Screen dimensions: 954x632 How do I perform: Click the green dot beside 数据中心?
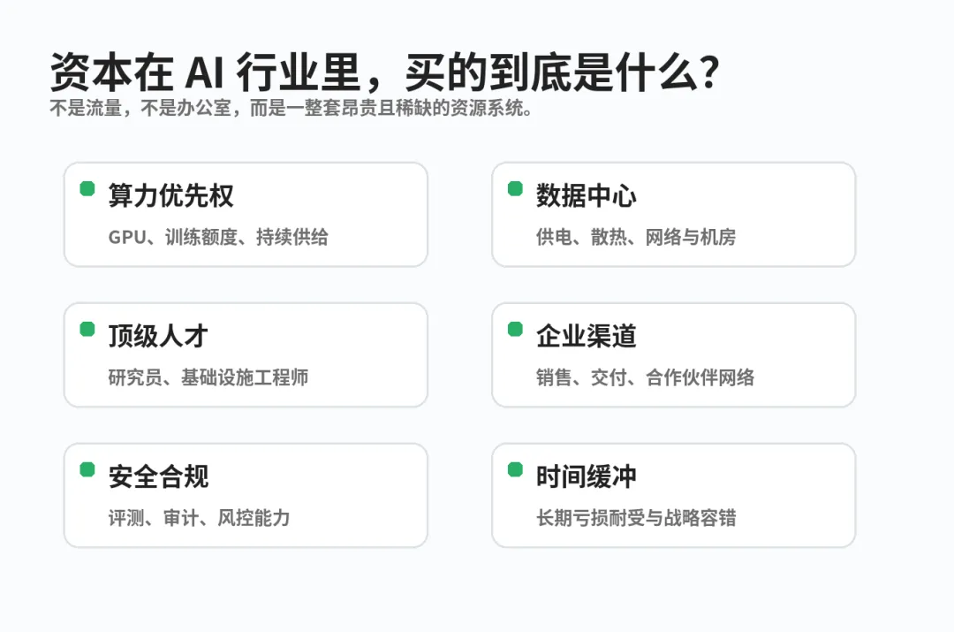tap(515, 189)
